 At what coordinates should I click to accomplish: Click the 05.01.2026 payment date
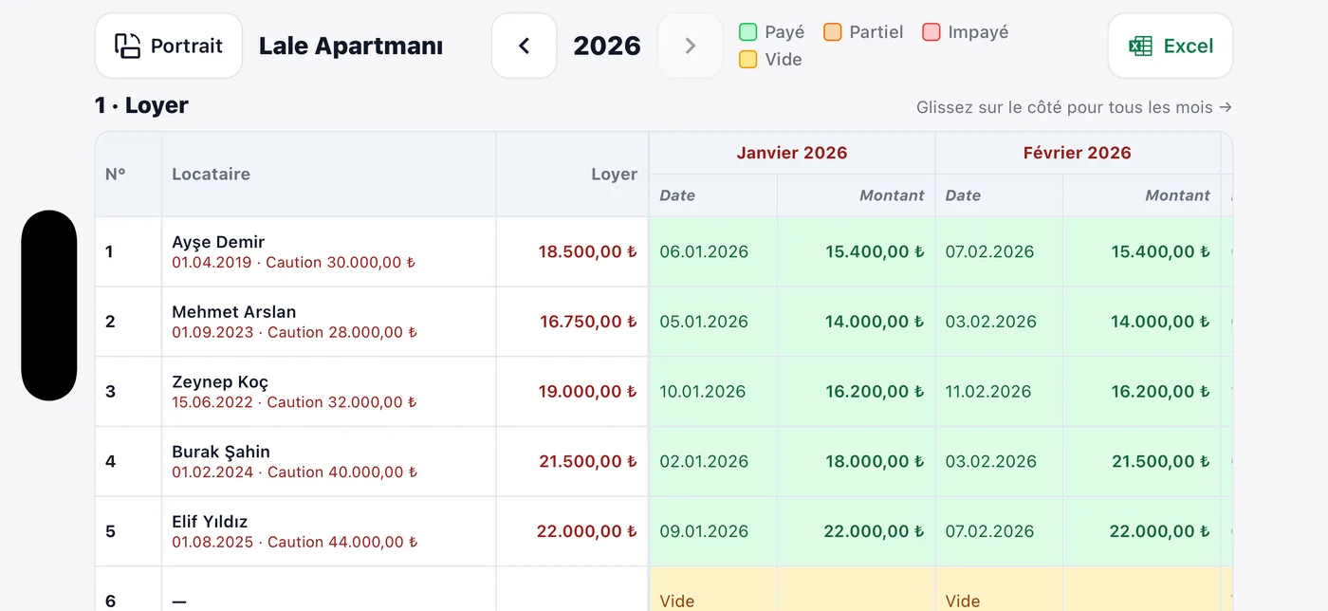click(x=704, y=322)
